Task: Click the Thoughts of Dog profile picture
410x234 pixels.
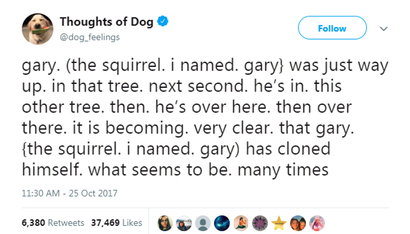Action: coord(37,28)
